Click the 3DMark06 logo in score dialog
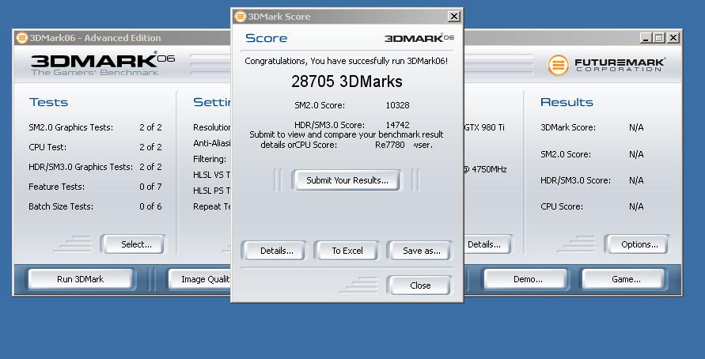705x359 pixels. [x=419, y=38]
